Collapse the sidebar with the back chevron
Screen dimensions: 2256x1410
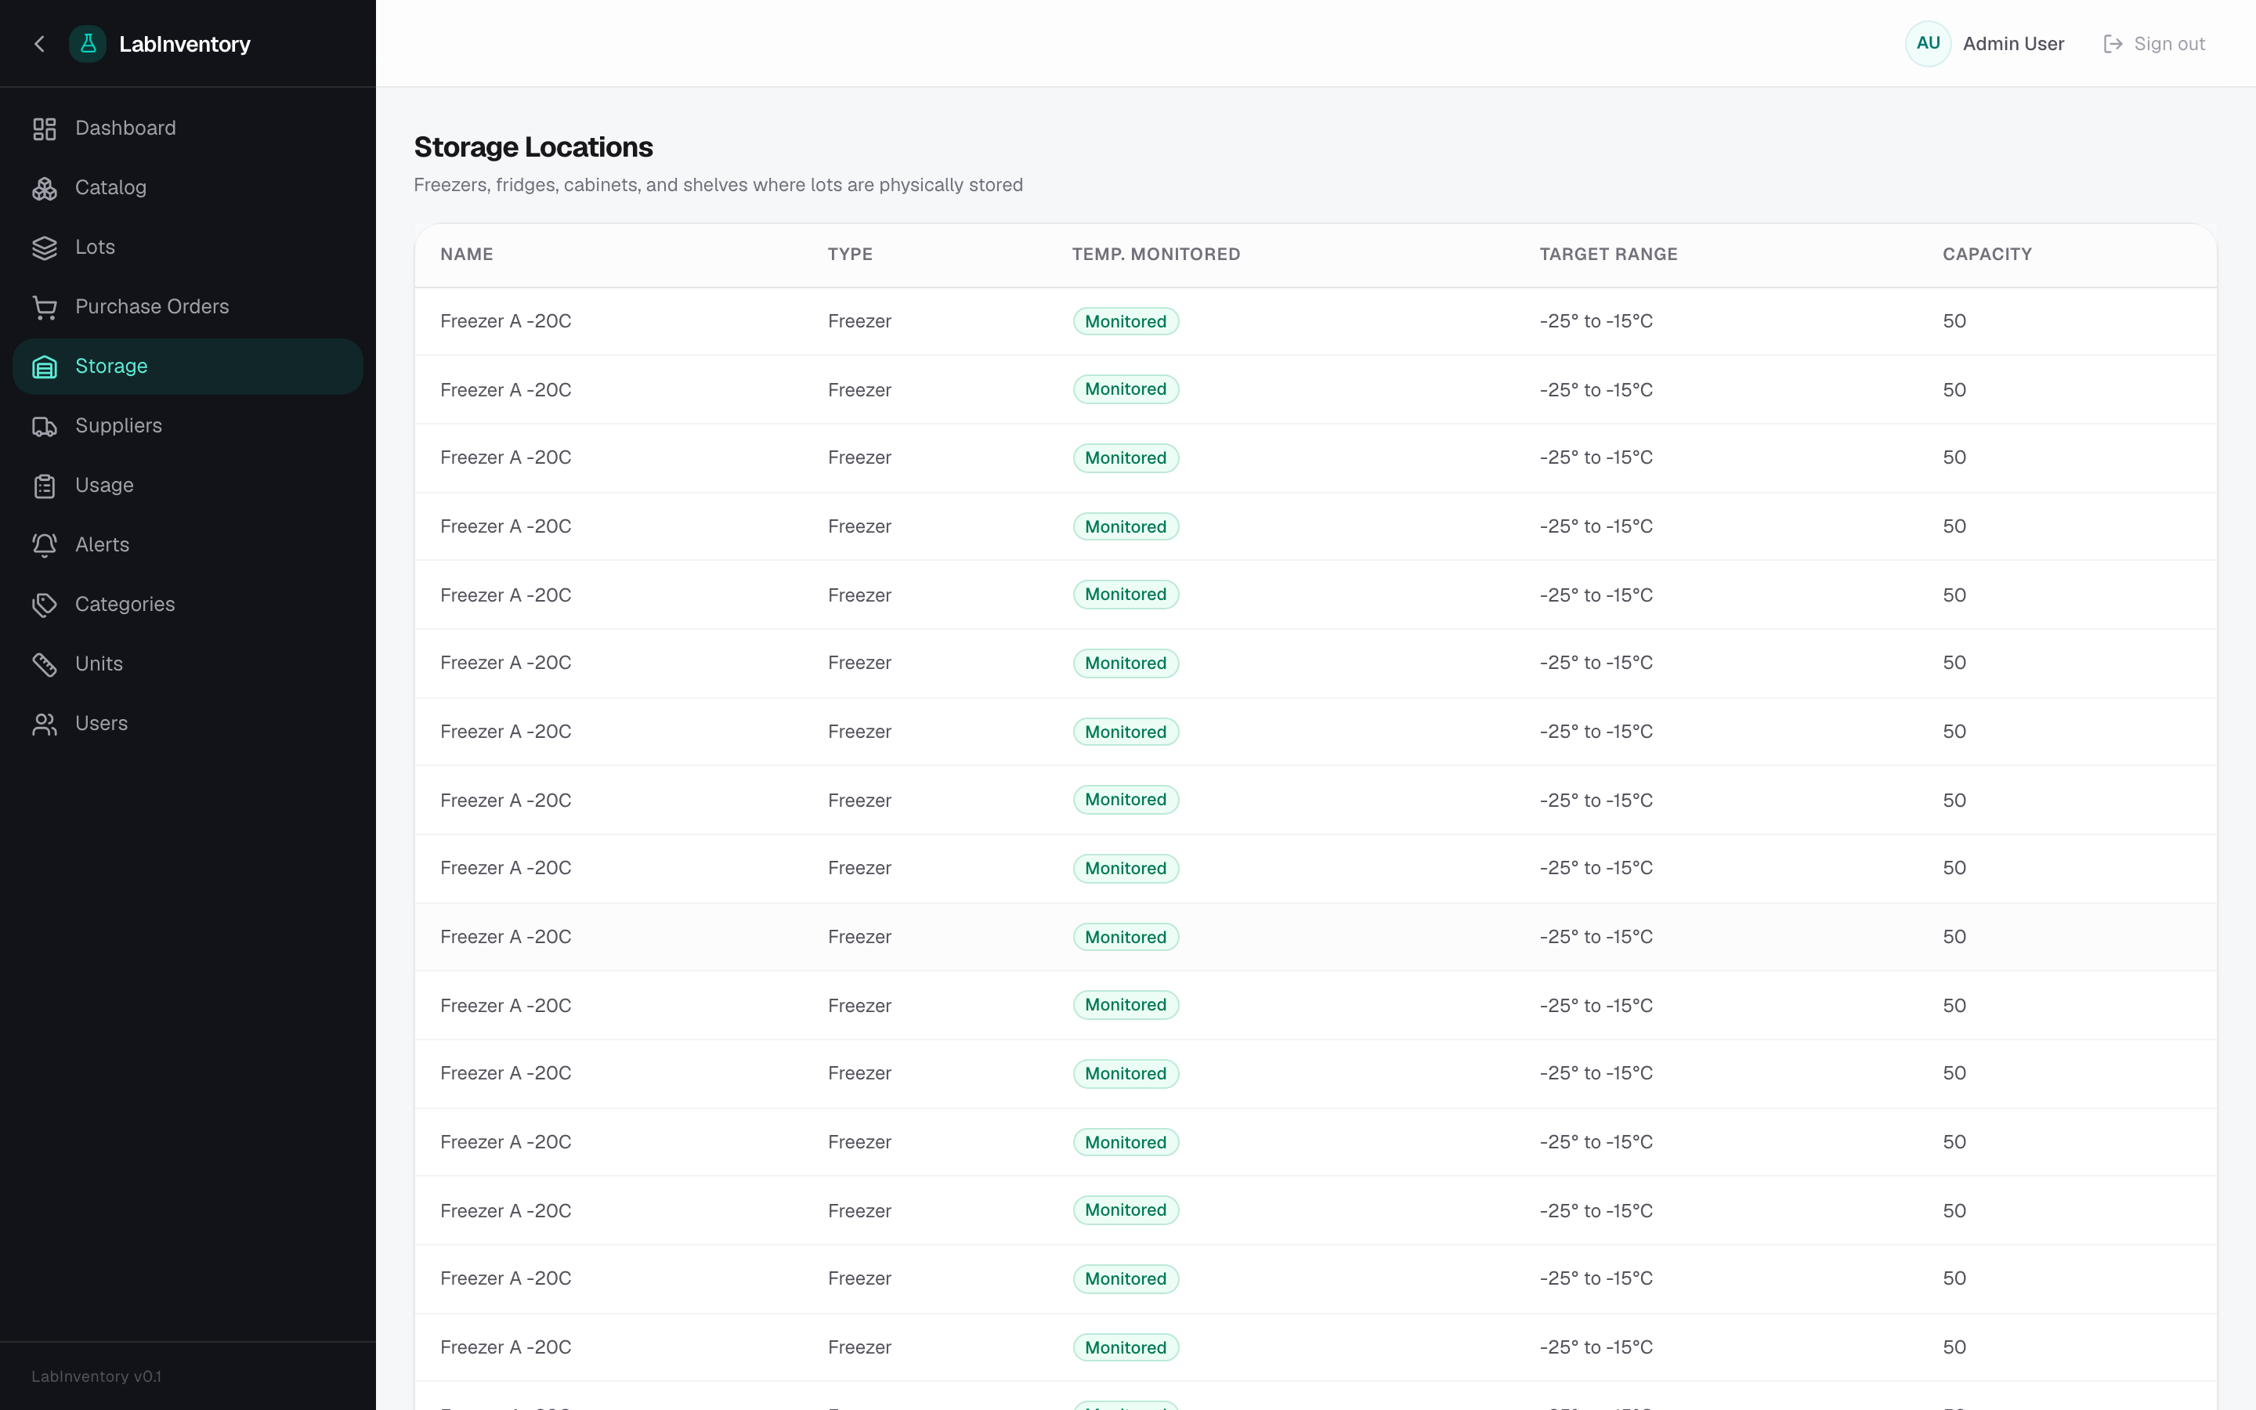tap(39, 44)
